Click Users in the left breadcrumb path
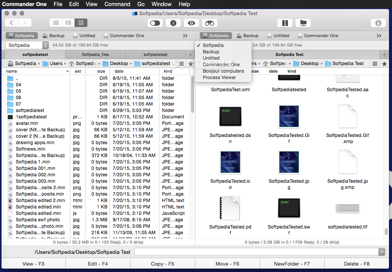Screen dimensions: 392x272 click(x=53, y=64)
